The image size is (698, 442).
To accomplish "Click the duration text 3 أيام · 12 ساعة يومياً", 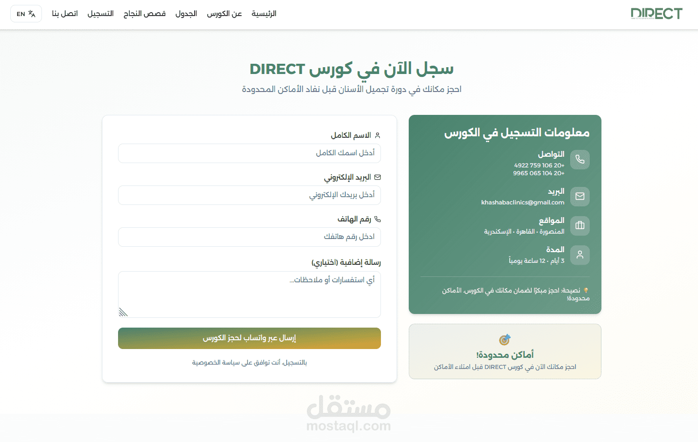I will pos(537,261).
